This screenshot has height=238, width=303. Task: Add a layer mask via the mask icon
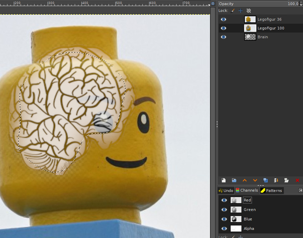coord(286,180)
